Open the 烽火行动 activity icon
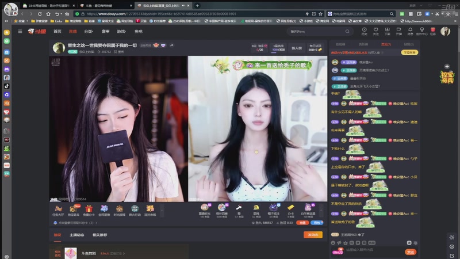 point(135,211)
